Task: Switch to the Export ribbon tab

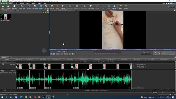Action: click(39, 3)
